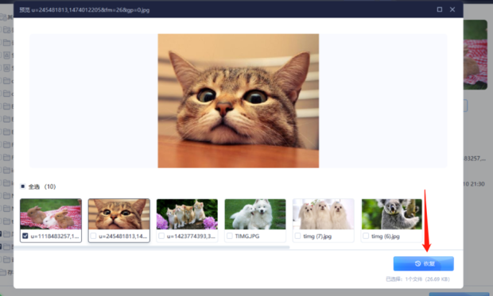The width and height of the screenshot is (493, 296).
Task: Select the three Maltese dogs thumbnail
Action: click(323, 214)
